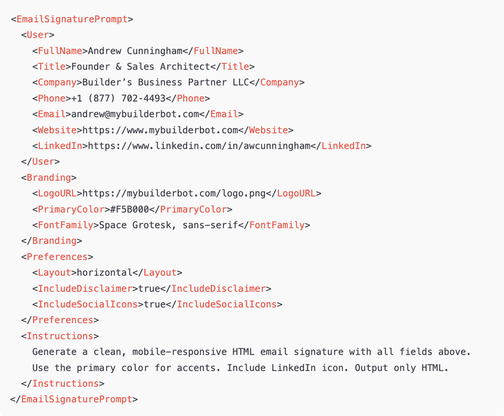
Task: Click the opening Branding tag
Action: tap(49, 177)
